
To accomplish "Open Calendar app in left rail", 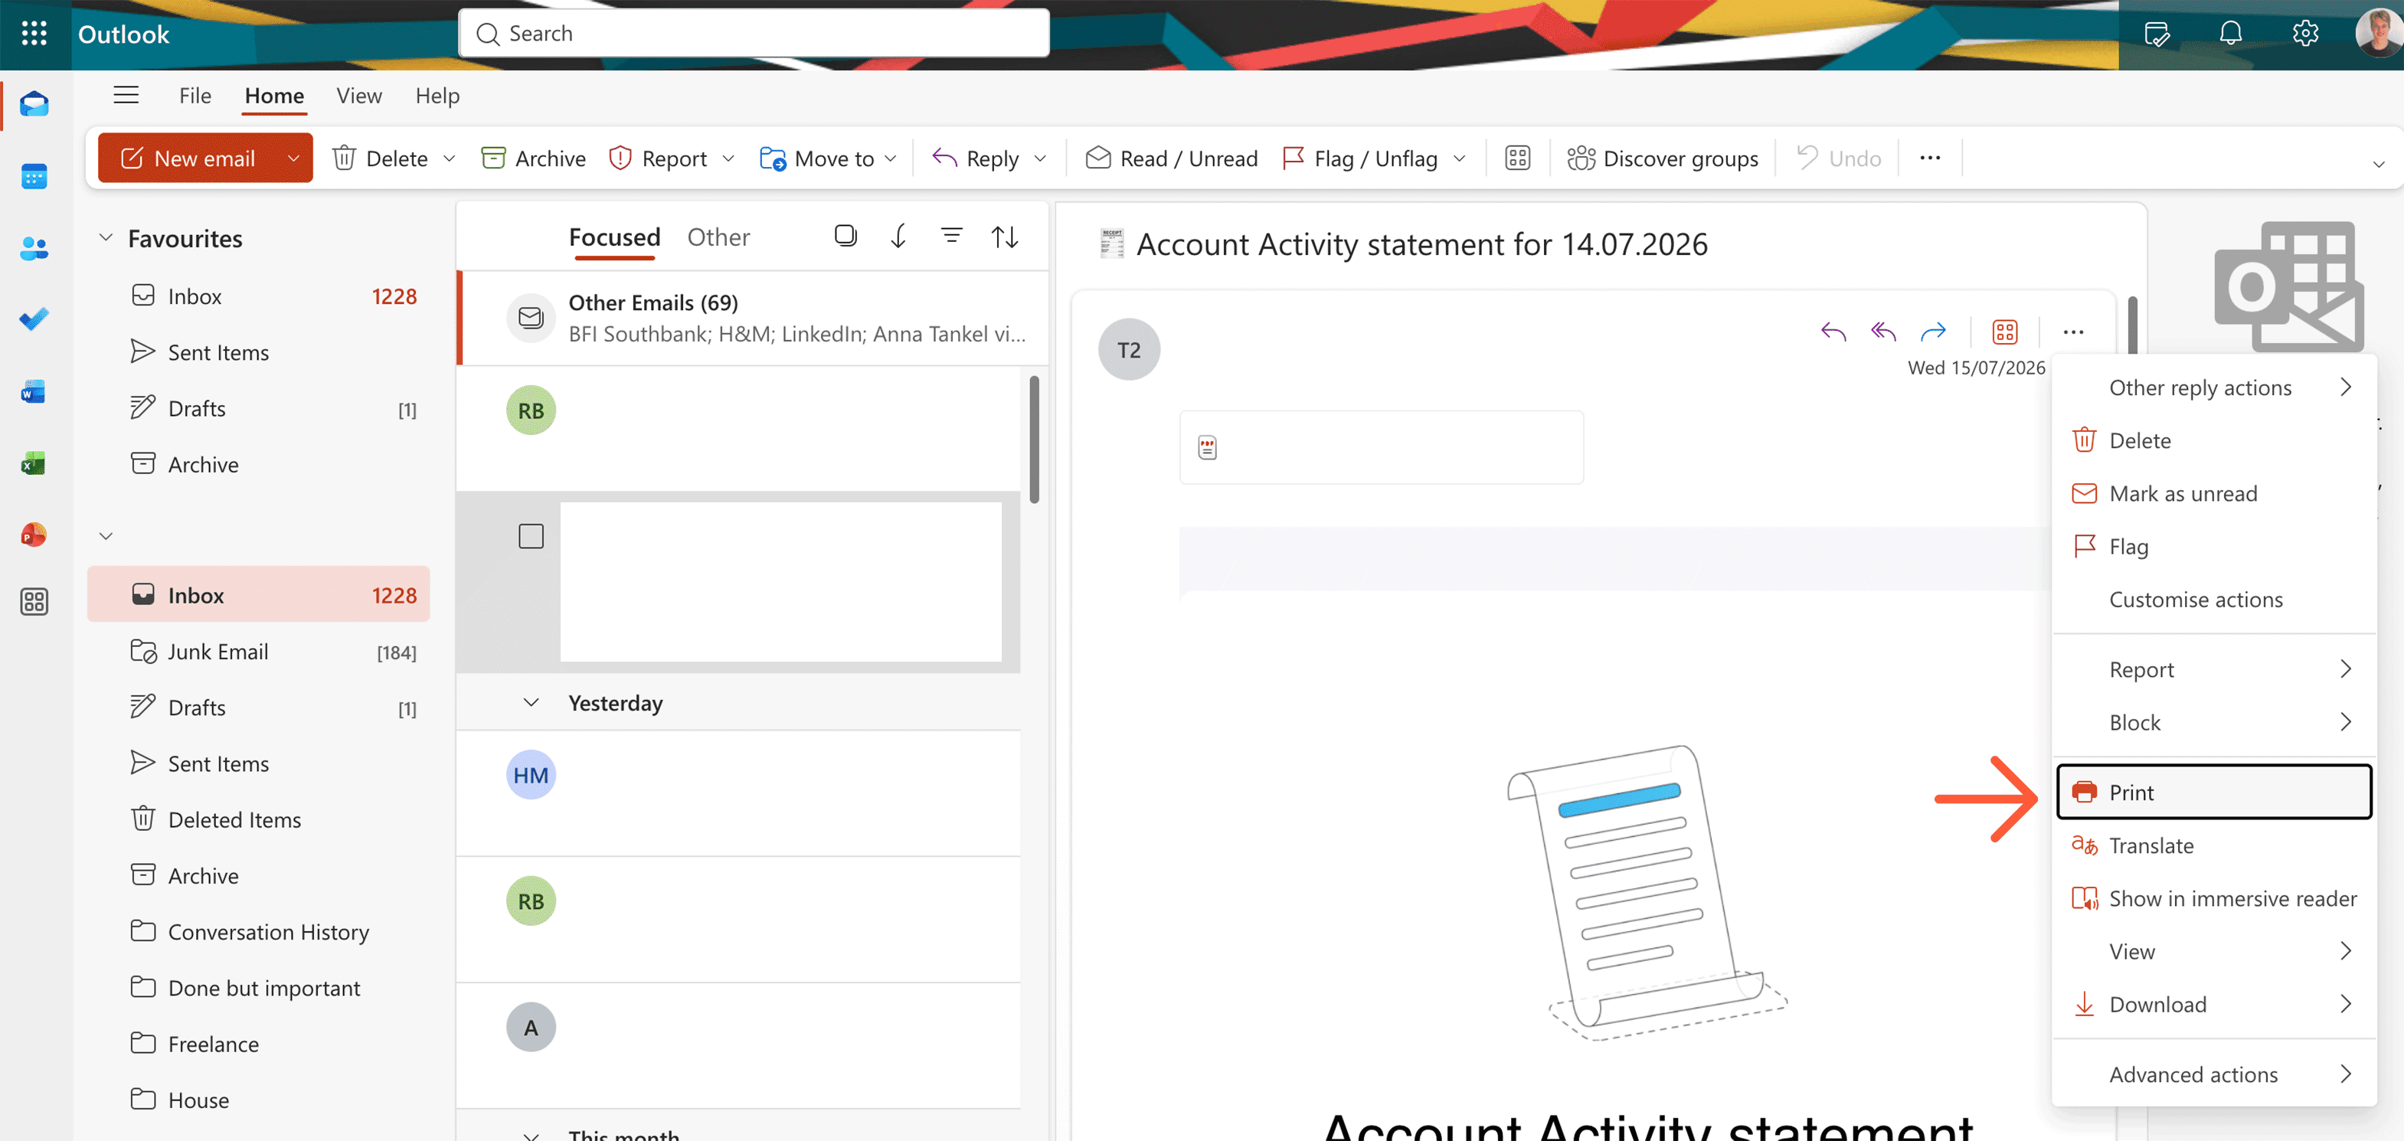I will tap(34, 176).
